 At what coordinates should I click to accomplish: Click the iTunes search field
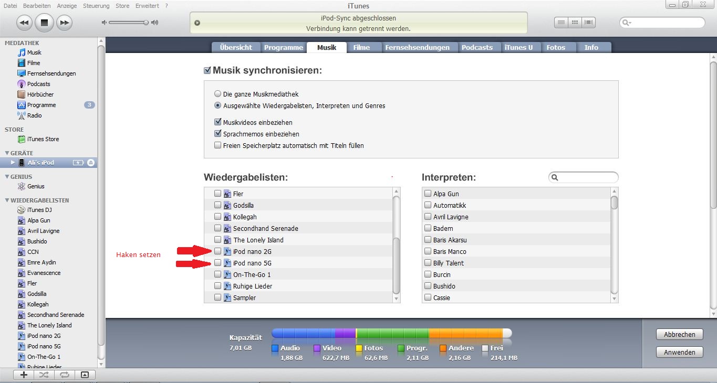pyautogui.click(x=662, y=23)
